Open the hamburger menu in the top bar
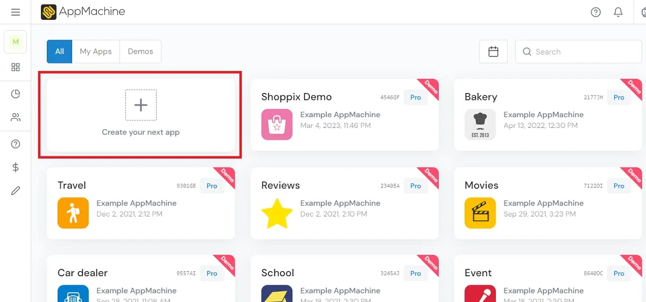The width and height of the screenshot is (646, 302). point(16,12)
